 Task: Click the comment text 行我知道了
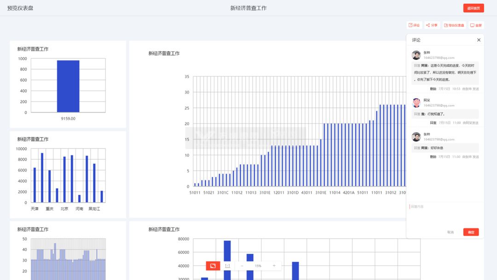pyautogui.click(x=436, y=114)
